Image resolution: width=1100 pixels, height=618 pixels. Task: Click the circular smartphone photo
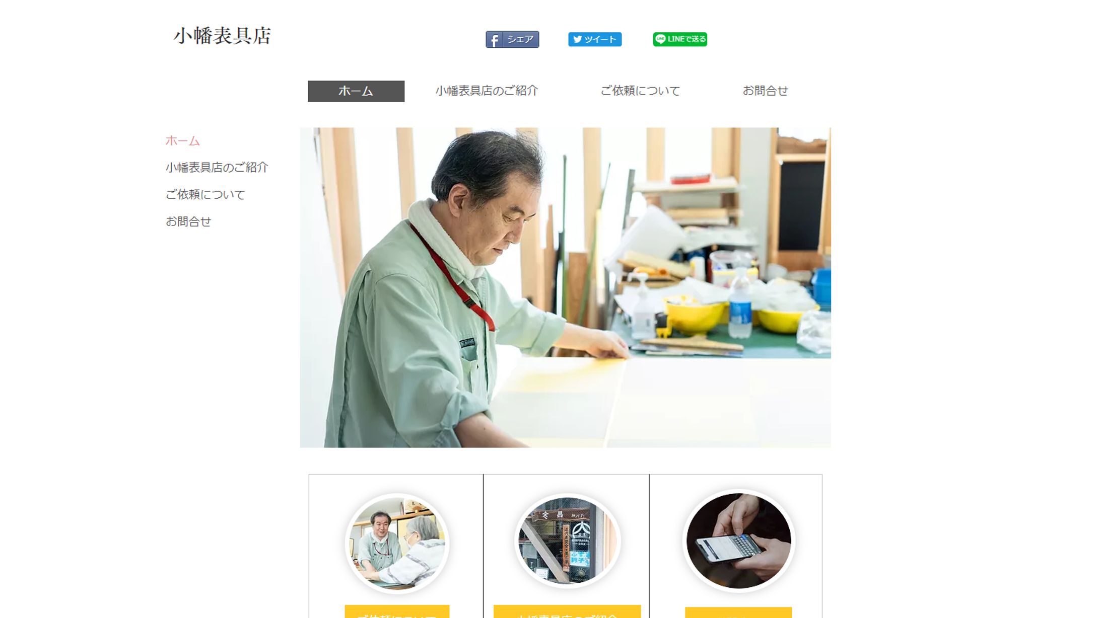(x=738, y=541)
